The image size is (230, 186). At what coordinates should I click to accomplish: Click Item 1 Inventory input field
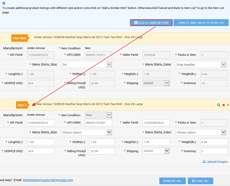click(213, 151)
